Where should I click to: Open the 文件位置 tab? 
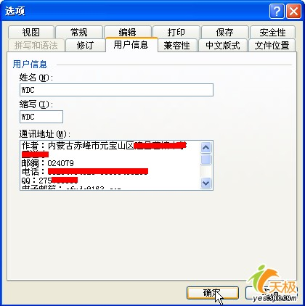[272, 45]
